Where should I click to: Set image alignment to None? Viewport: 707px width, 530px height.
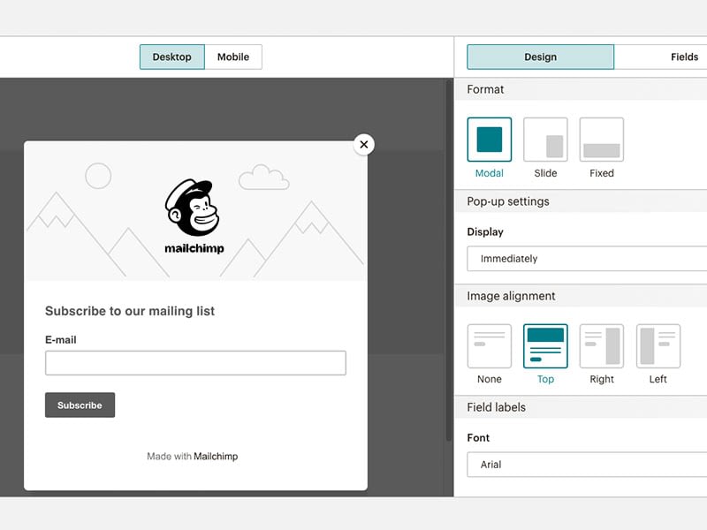pyautogui.click(x=490, y=345)
